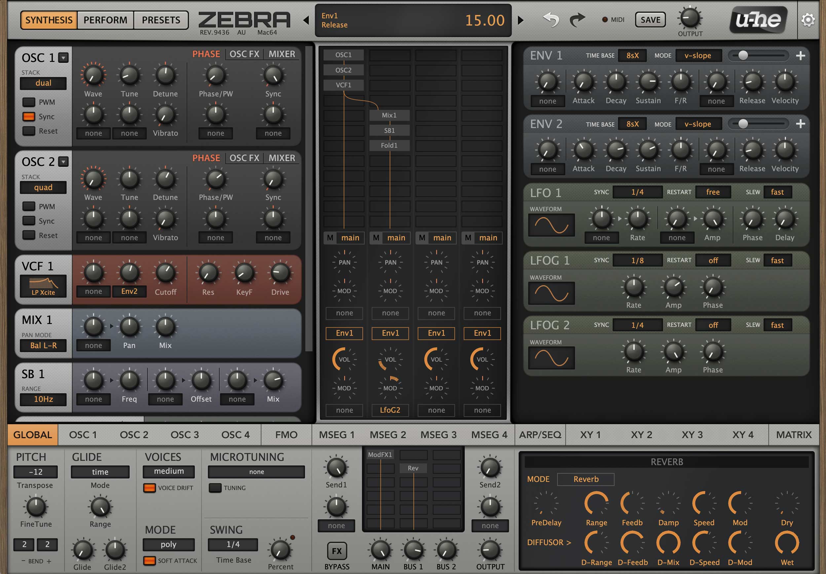Click the ENV 1 plus icon
Viewport: 826px width, 574px height.
(801, 56)
